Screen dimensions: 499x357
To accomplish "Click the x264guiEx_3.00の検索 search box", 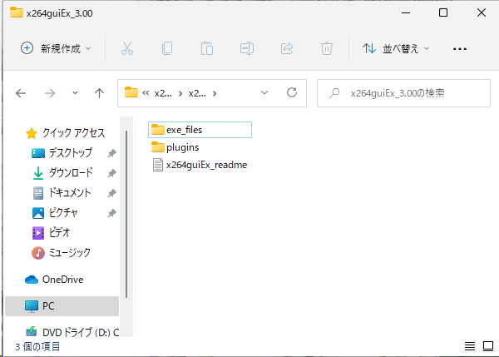I will point(403,93).
